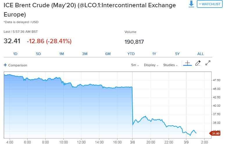225x149 pixels.
Task: Select the YTD range
Action: (x=131, y=54)
